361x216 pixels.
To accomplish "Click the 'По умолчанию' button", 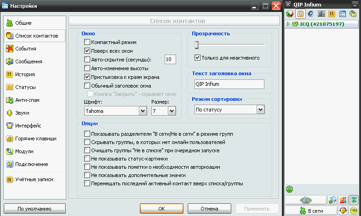I will (x=34, y=209).
